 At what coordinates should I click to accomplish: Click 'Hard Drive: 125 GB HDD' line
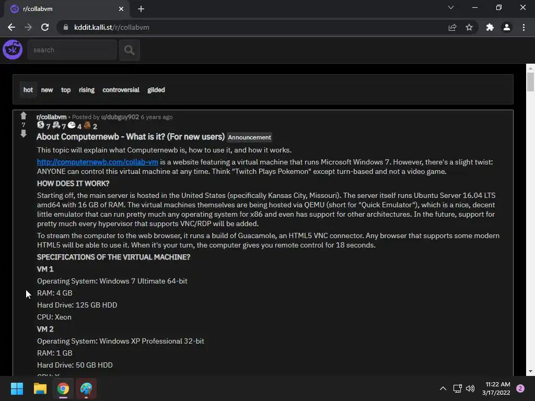tap(77, 305)
